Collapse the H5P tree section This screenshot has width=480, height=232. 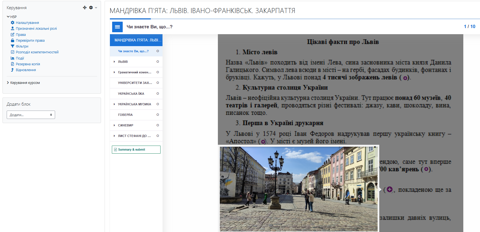8,17
